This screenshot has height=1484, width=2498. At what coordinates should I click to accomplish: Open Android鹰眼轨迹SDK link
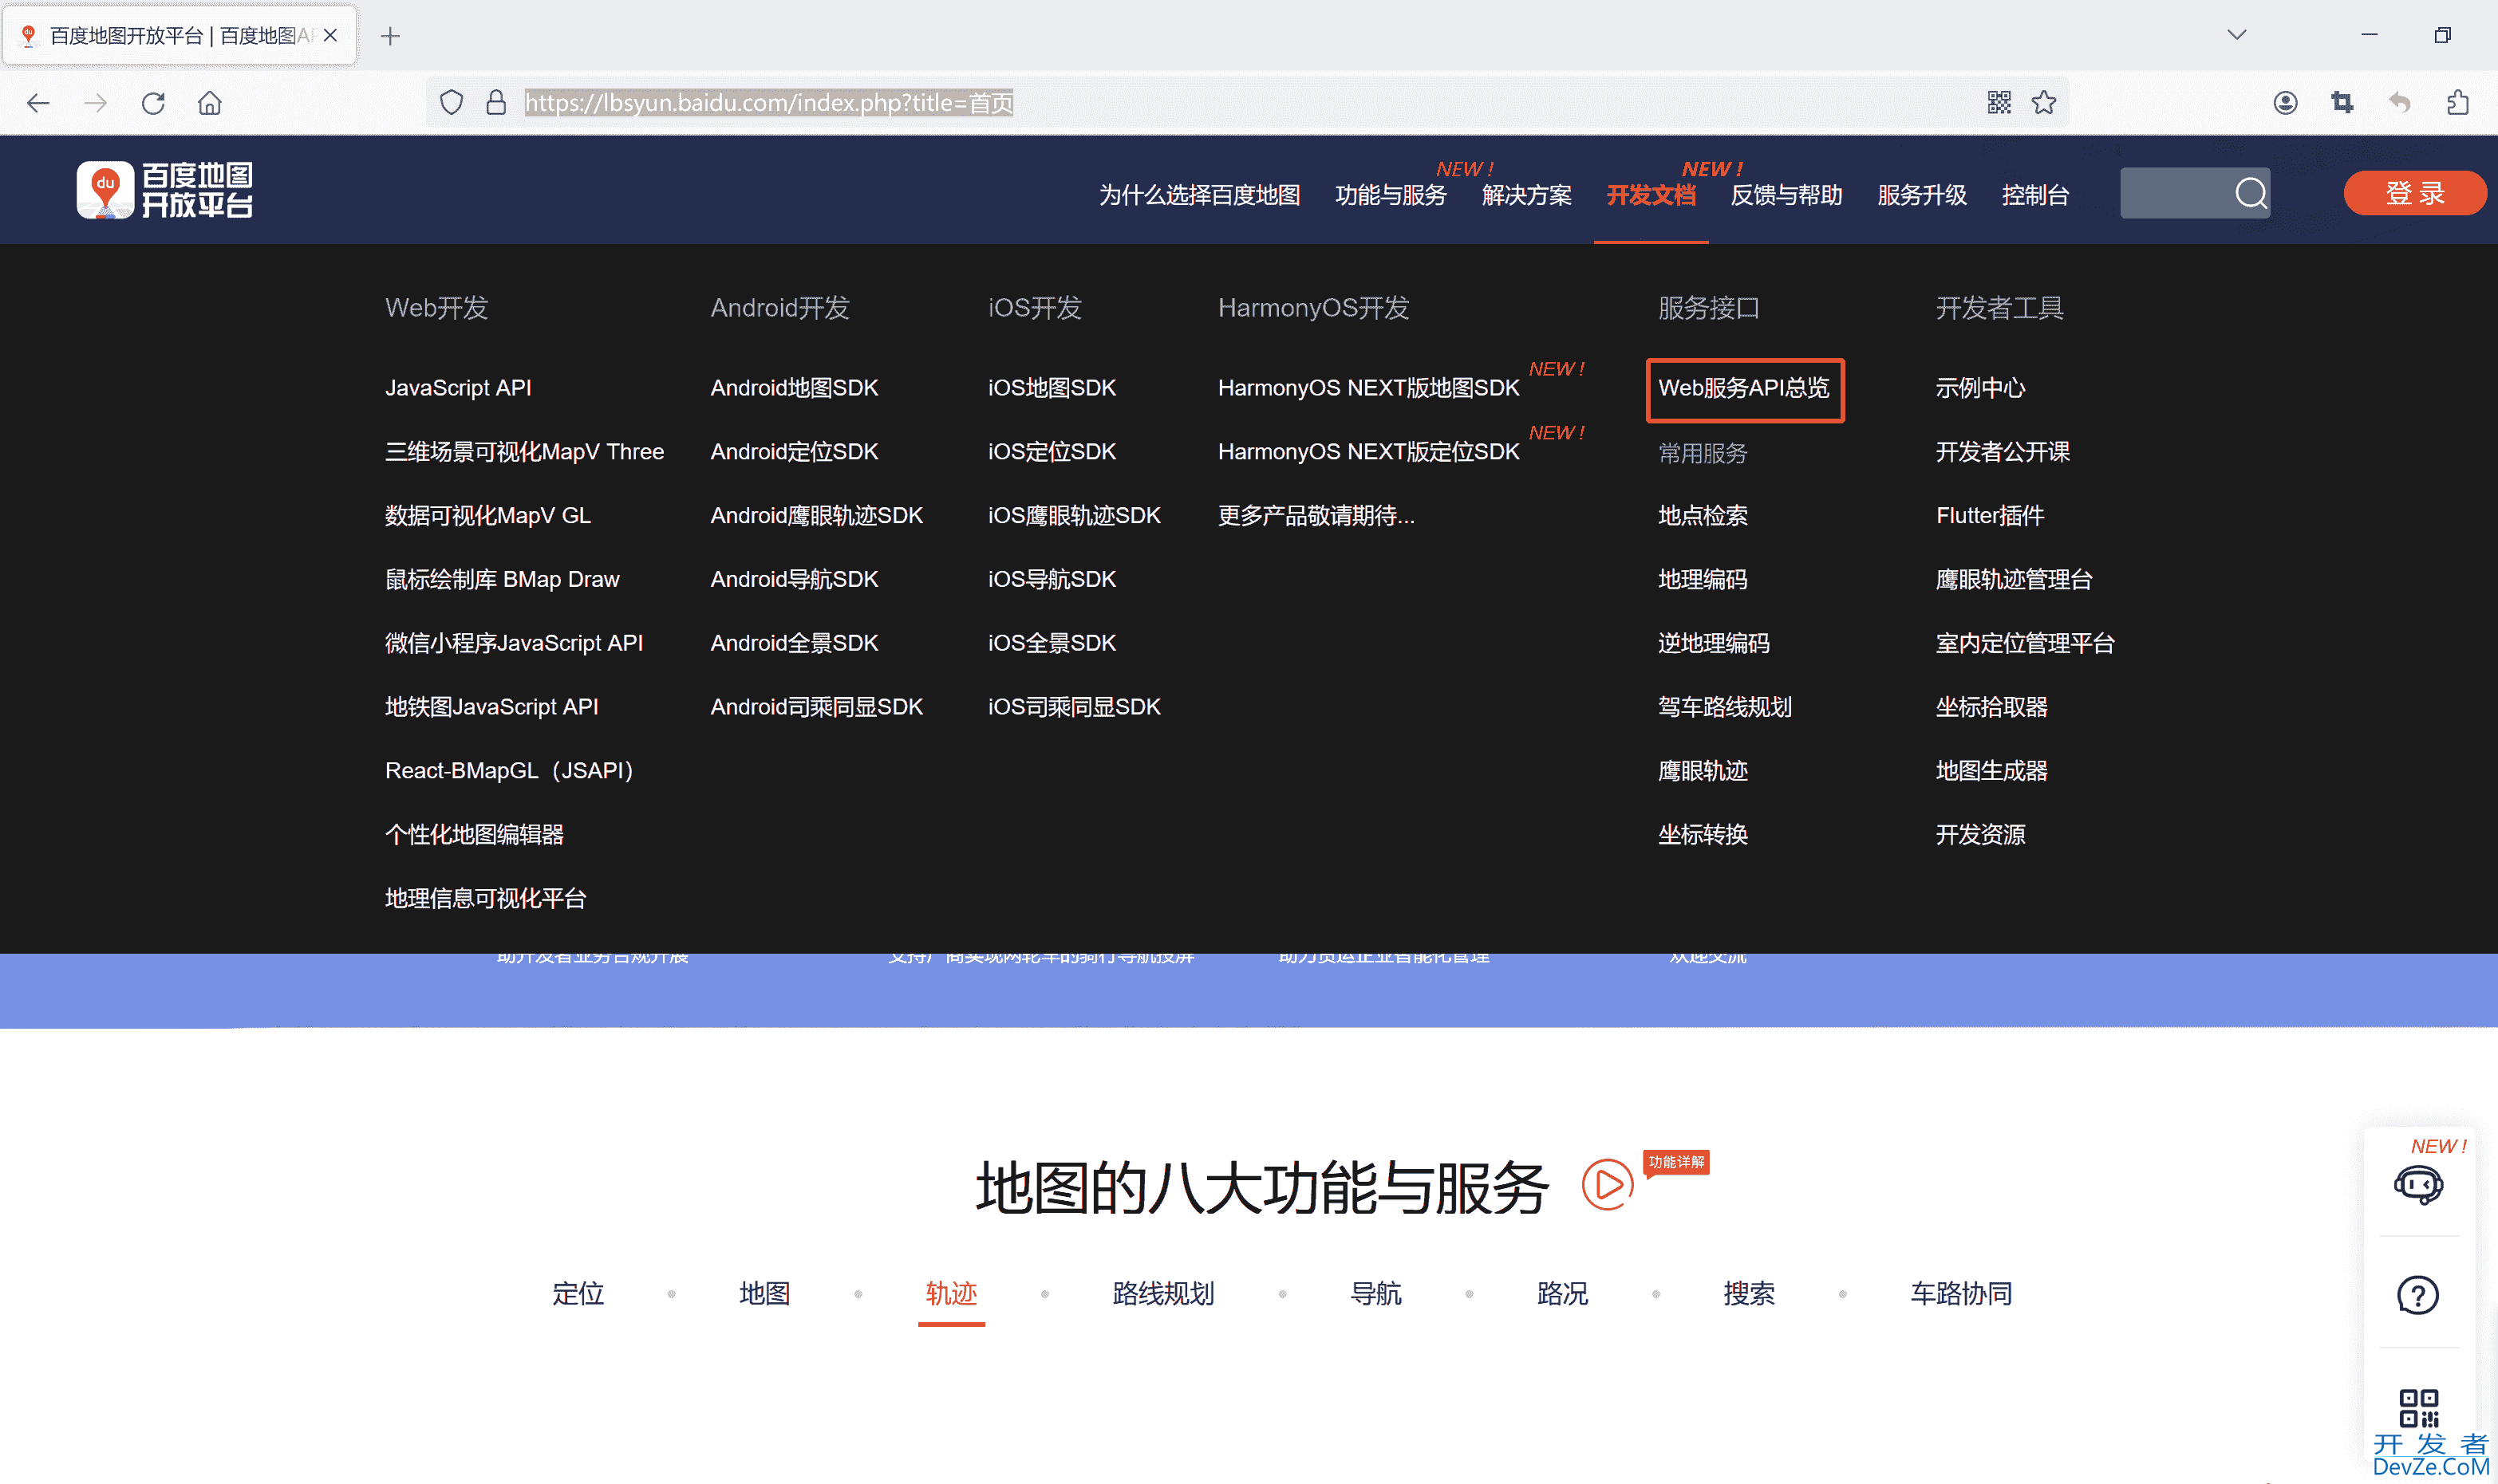(x=816, y=516)
